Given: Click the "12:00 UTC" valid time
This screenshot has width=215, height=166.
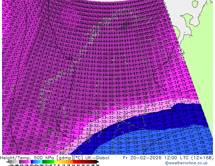Looking at the screenshot, I should tap(176, 158).
